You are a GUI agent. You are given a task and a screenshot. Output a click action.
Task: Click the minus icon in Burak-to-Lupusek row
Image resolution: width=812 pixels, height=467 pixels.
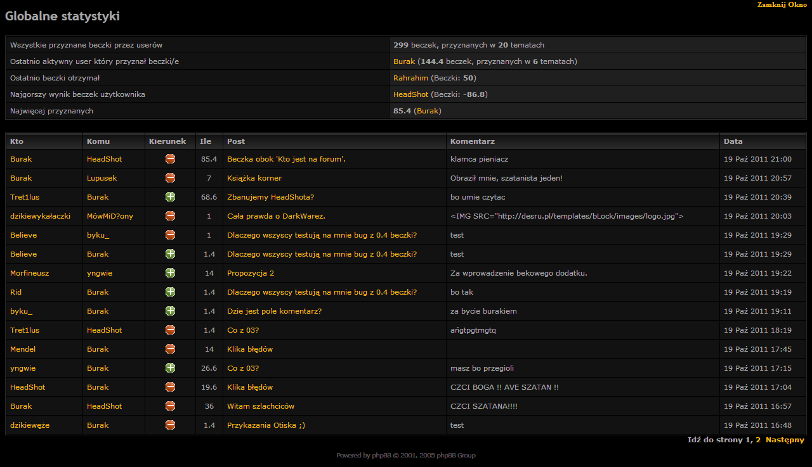click(x=170, y=178)
